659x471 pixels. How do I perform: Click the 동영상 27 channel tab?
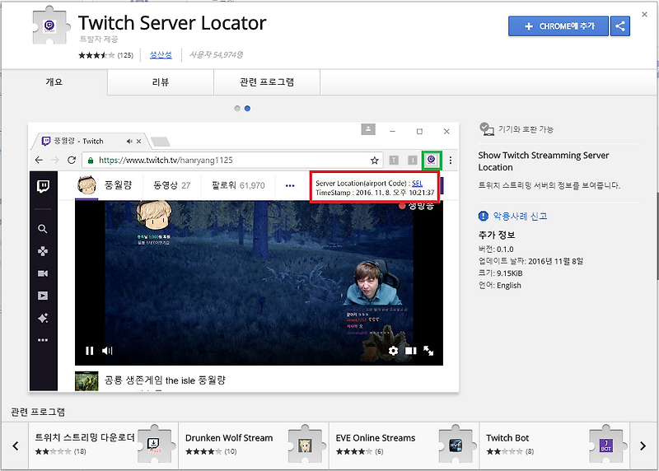pyautogui.click(x=172, y=185)
